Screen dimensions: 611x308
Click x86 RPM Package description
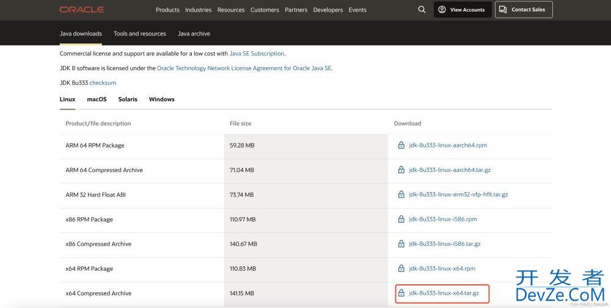[x=89, y=220]
